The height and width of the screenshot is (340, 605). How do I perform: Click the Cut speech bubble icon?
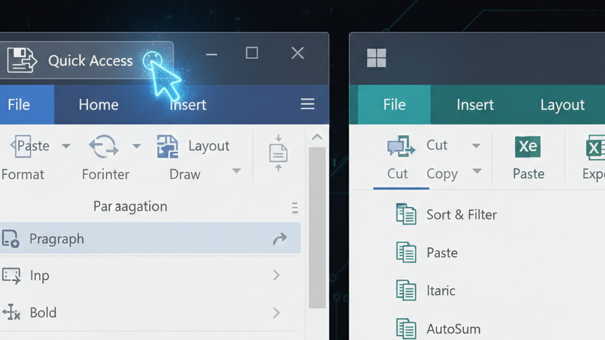point(400,146)
